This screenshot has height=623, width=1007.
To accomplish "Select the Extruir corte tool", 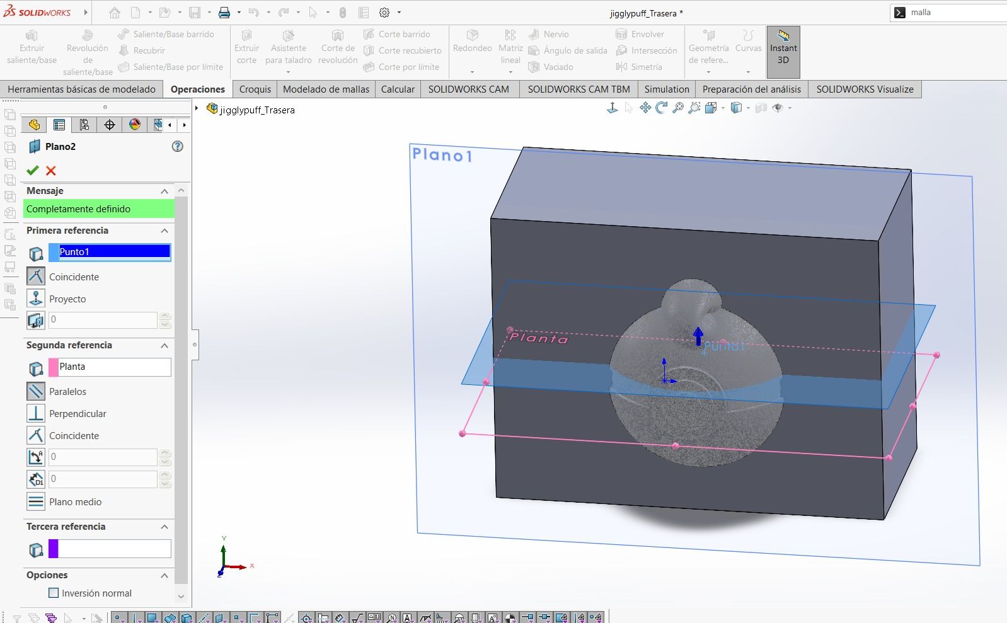I will (246, 47).
